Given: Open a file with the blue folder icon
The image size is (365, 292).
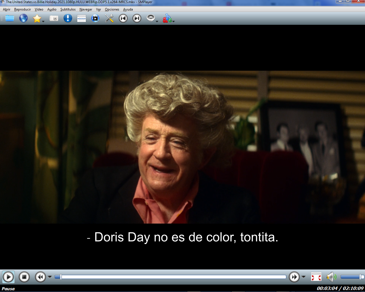Looking at the screenshot, I should pyautogui.click(x=10, y=19).
